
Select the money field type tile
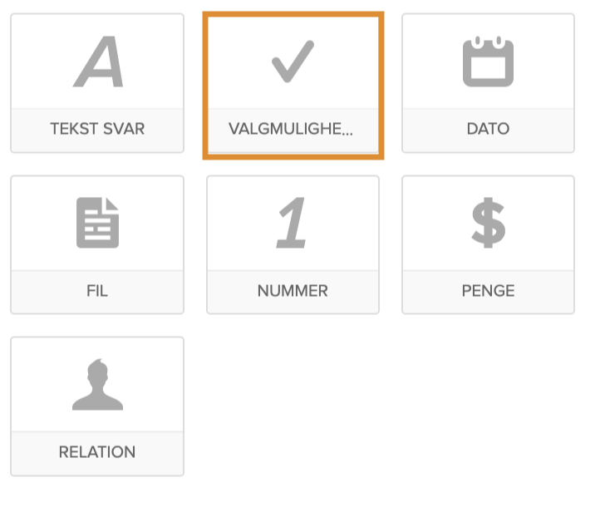pyautogui.click(x=488, y=244)
